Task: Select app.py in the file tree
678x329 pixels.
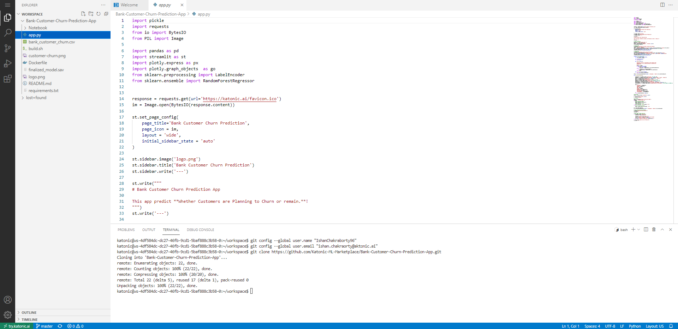Action: click(63, 35)
